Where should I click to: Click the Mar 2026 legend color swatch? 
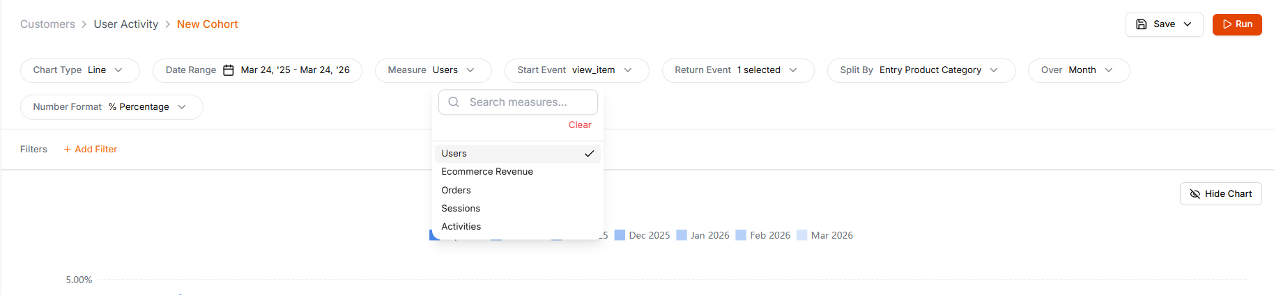pyautogui.click(x=802, y=236)
